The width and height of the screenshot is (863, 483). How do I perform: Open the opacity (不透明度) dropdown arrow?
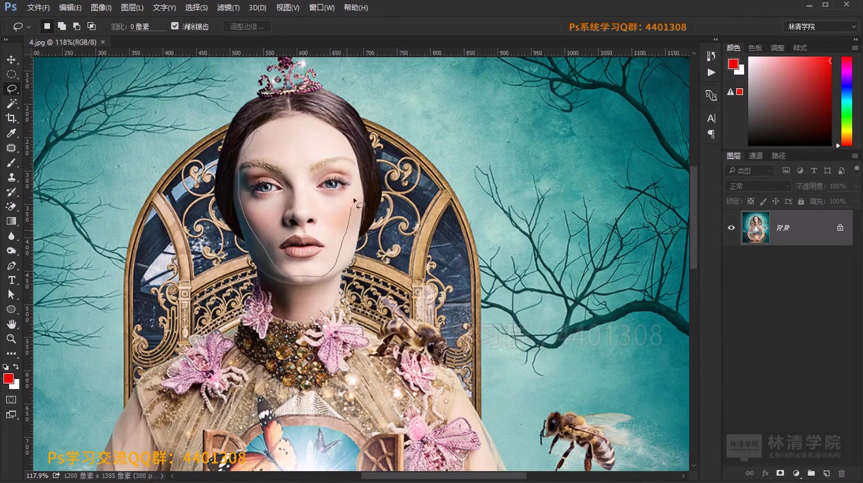[x=856, y=186]
